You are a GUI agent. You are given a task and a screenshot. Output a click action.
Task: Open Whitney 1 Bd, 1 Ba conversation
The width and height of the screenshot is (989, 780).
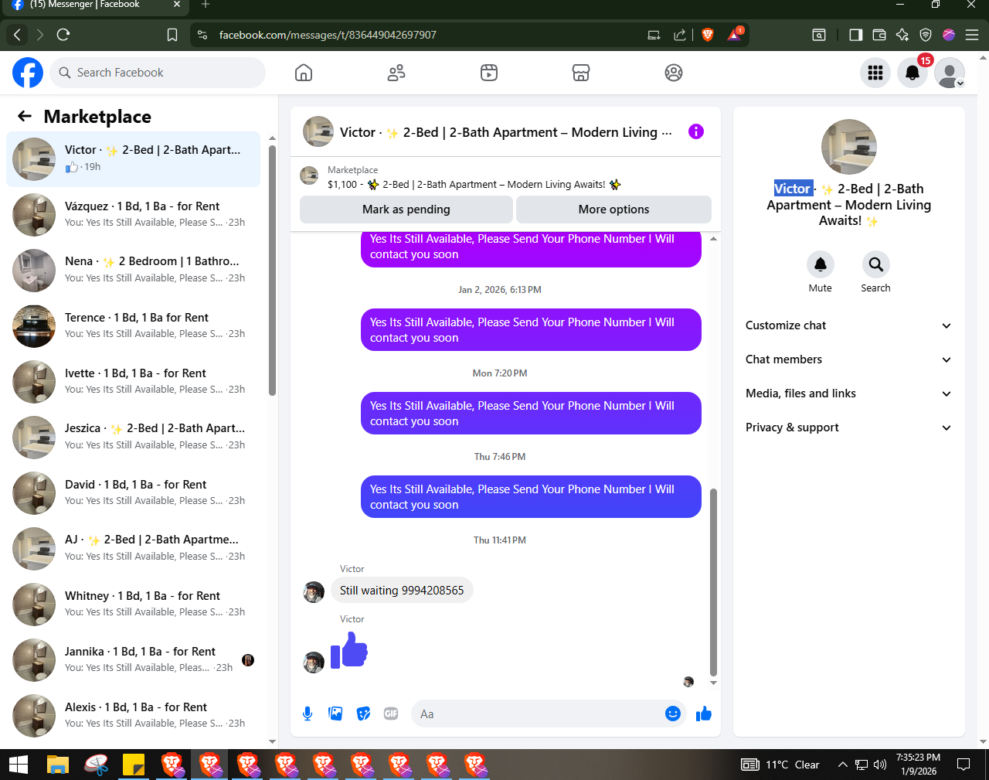[134, 604]
